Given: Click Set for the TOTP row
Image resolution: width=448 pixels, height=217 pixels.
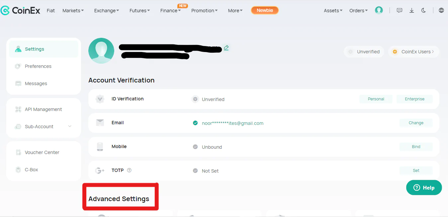Looking at the screenshot, I should (416, 171).
